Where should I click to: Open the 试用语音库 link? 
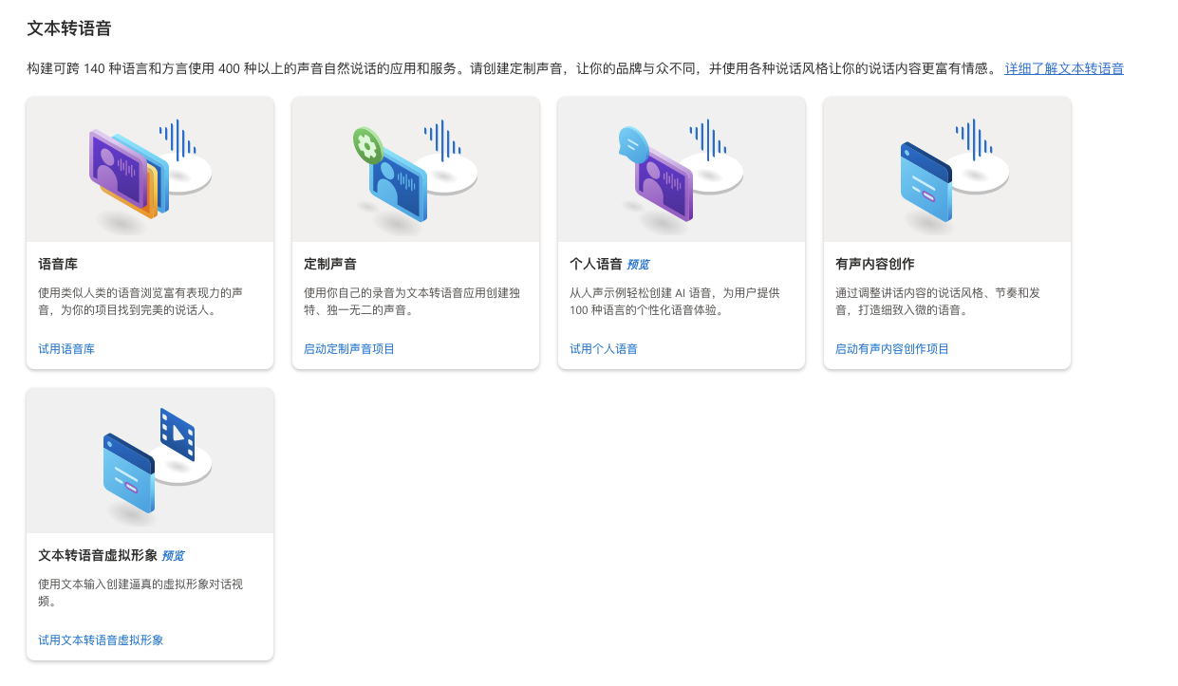pyautogui.click(x=66, y=349)
